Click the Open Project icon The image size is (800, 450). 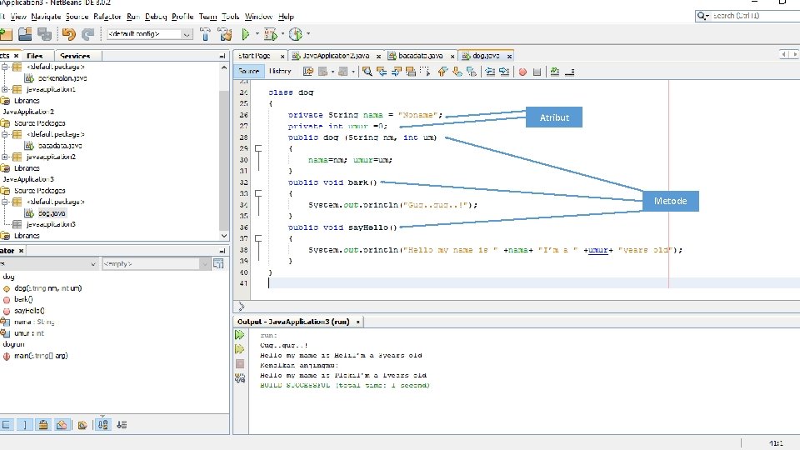point(25,34)
